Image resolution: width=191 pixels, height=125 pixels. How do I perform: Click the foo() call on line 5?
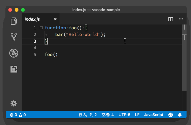pos(51,54)
